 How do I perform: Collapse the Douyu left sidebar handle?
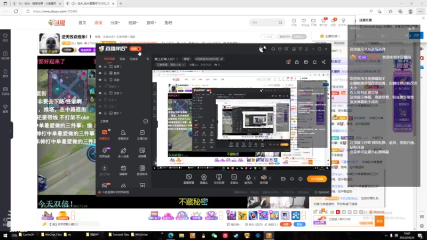11,131
